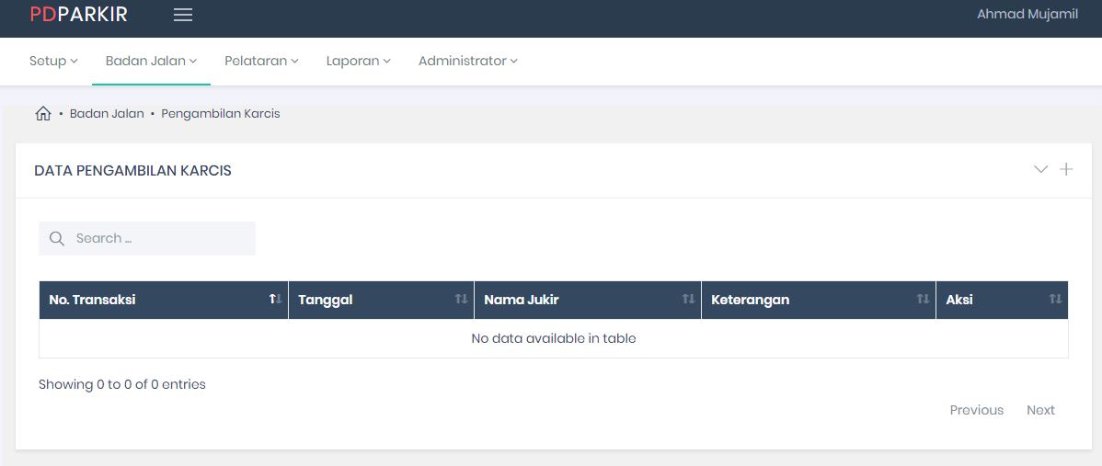The height and width of the screenshot is (466, 1102).
Task: Click the Search input field
Action: click(158, 239)
